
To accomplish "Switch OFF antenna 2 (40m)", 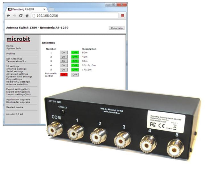I will (x=75, y=57).
